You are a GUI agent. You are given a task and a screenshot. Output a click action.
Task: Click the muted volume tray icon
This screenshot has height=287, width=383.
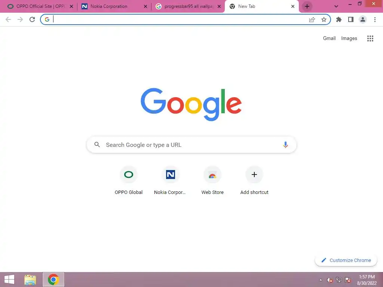pyautogui.click(x=330, y=280)
